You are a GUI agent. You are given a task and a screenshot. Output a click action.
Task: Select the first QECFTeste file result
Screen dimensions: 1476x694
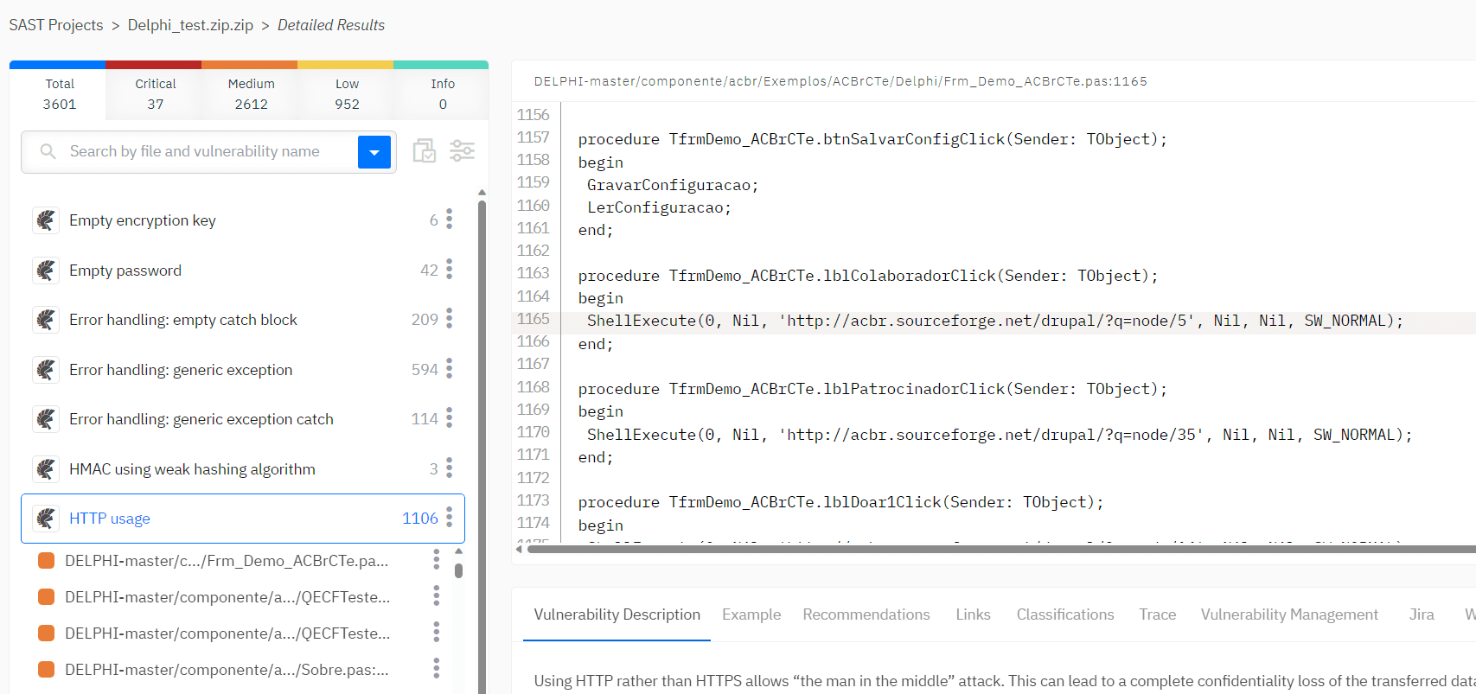click(x=227, y=597)
